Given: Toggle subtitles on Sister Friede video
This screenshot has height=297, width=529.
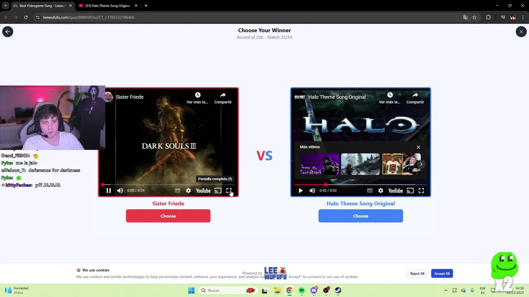Looking at the screenshot, I should [177, 191].
